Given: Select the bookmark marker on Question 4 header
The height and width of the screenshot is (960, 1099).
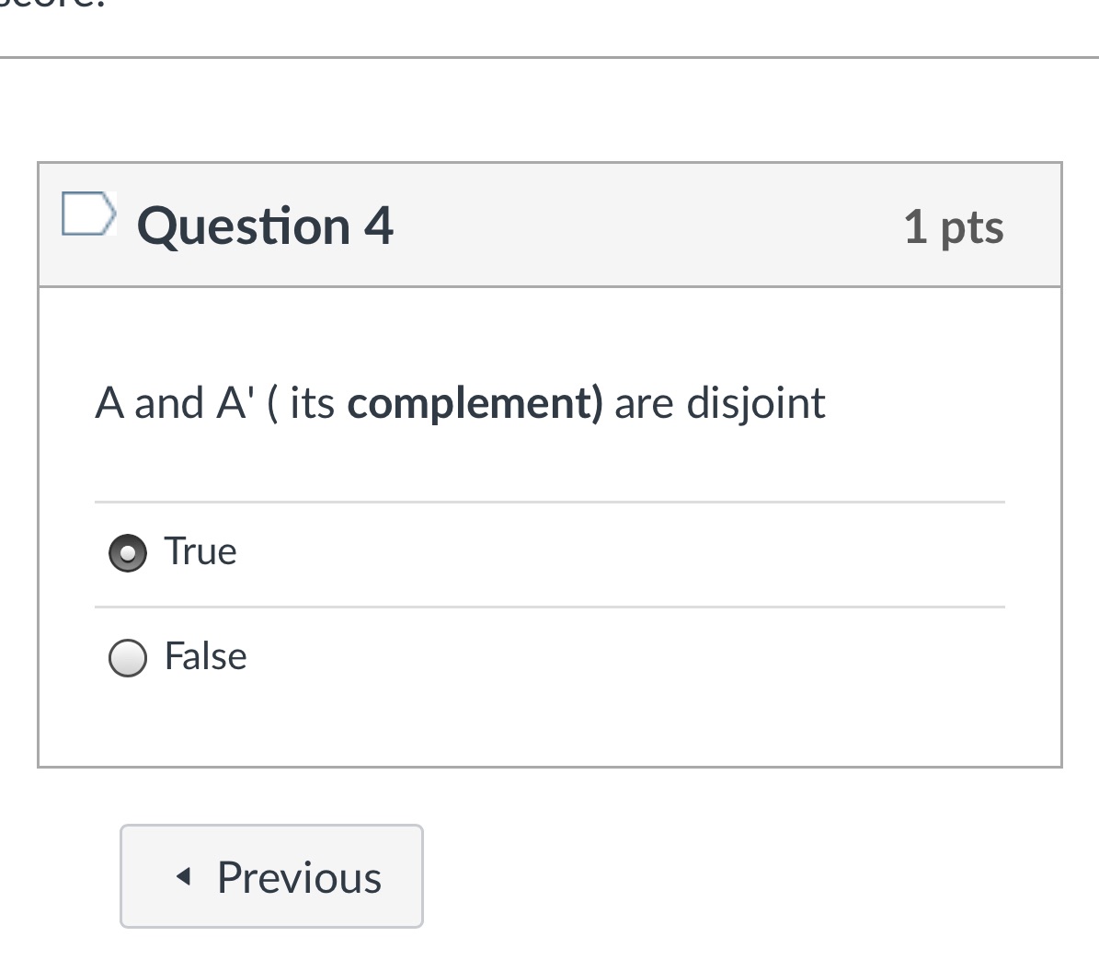Looking at the screenshot, I should 87,214.
